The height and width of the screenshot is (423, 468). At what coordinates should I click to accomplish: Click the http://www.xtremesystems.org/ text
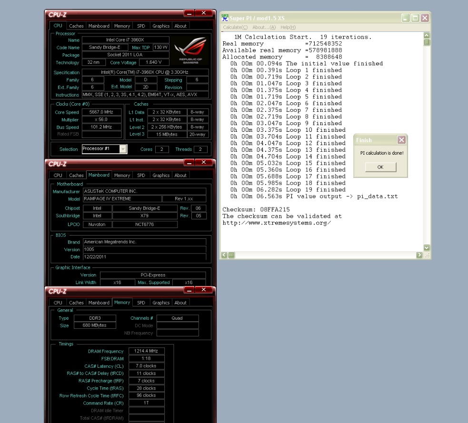click(x=277, y=223)
